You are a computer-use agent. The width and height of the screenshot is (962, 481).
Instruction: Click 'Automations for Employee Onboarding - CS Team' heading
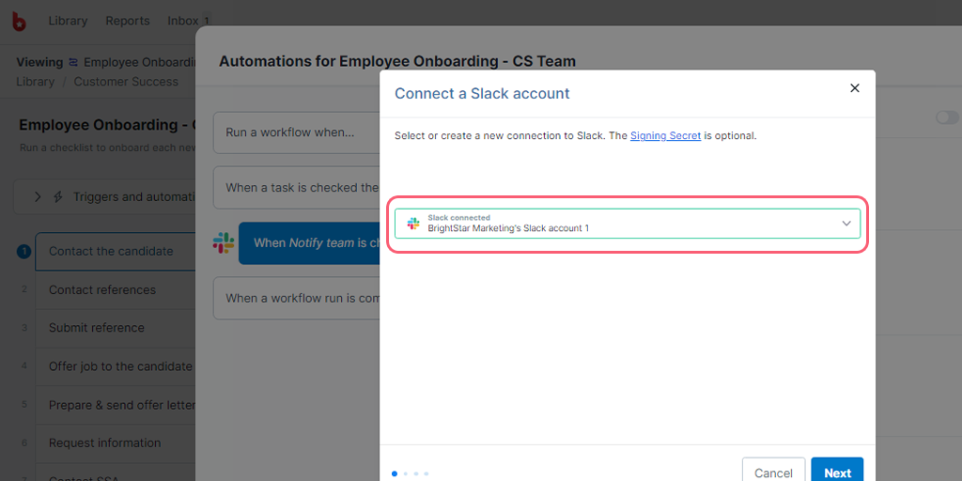(397, 61)
